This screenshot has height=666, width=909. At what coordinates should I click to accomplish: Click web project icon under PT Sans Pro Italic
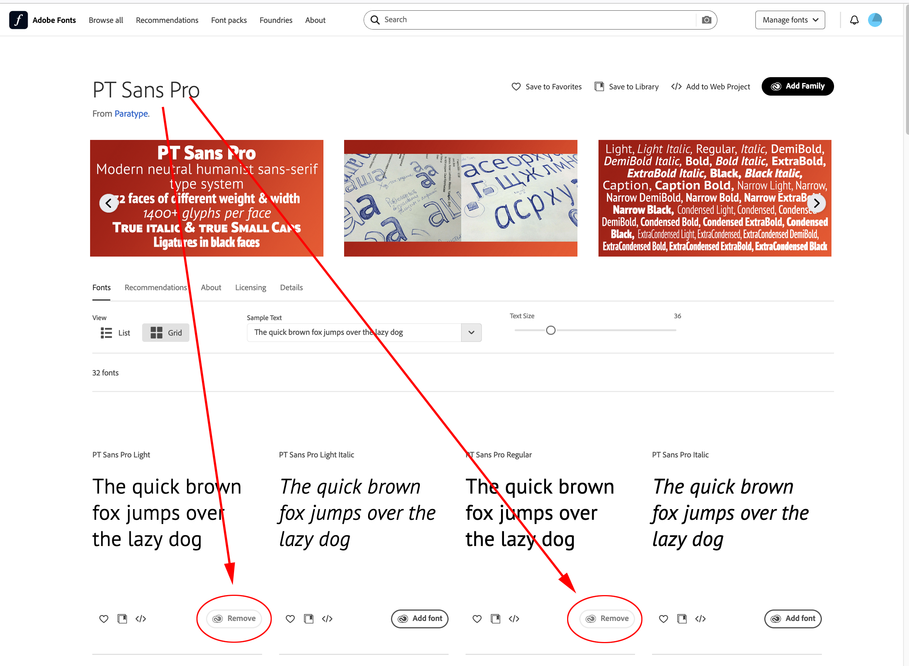coord(700,618)
